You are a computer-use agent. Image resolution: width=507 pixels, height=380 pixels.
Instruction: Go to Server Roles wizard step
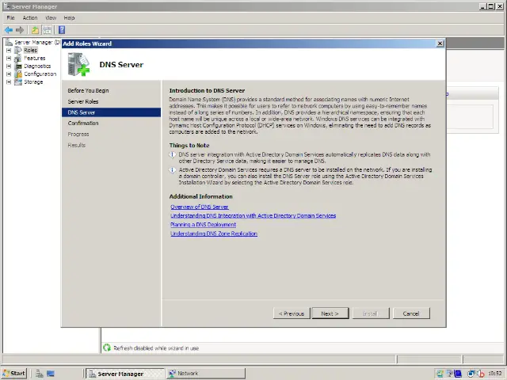click(83, 101)
